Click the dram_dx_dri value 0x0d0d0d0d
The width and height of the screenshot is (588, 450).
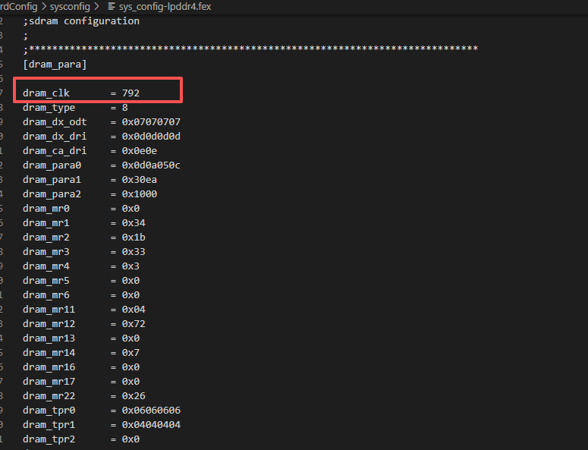coord(151,137)
